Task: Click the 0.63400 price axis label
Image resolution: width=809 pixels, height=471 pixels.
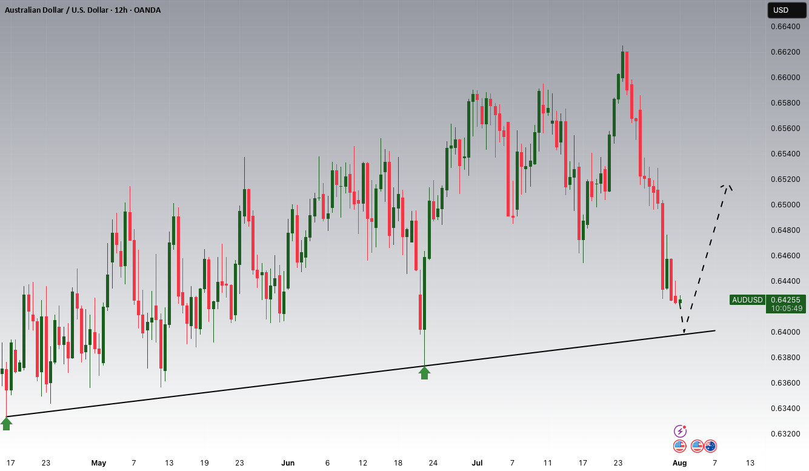Action: pos(786,409)
